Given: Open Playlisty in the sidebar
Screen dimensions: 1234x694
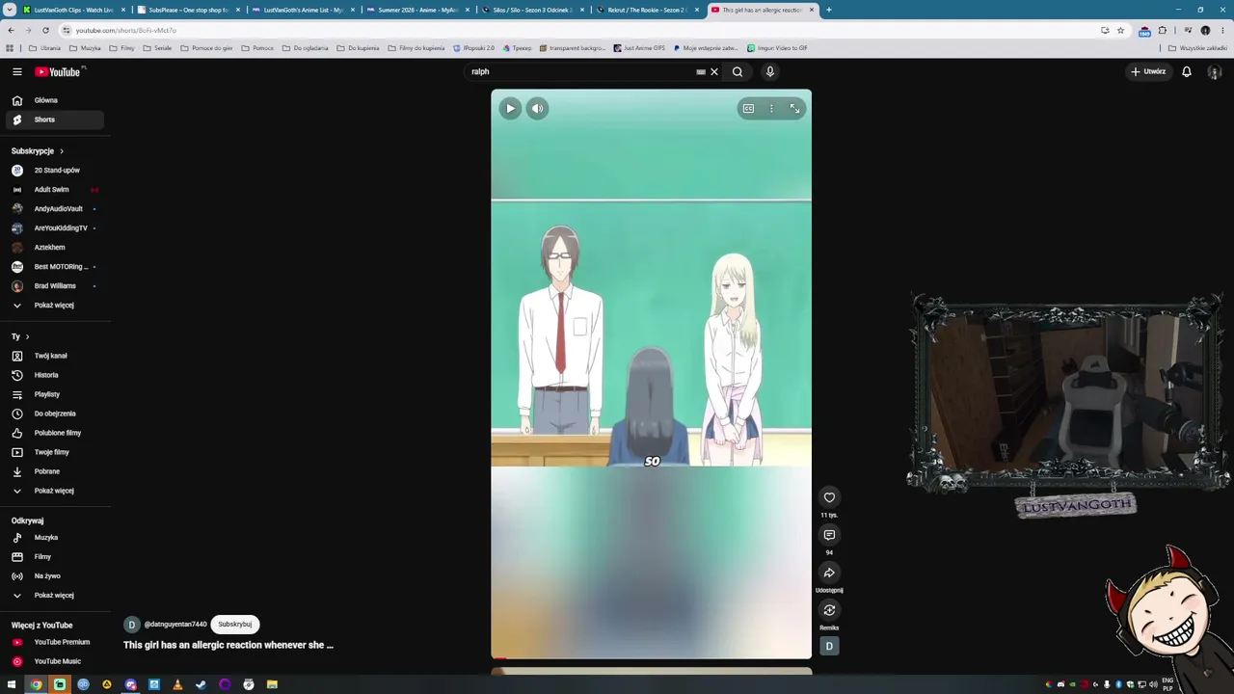Looking at the screenshot, I should tap(55, 394).
